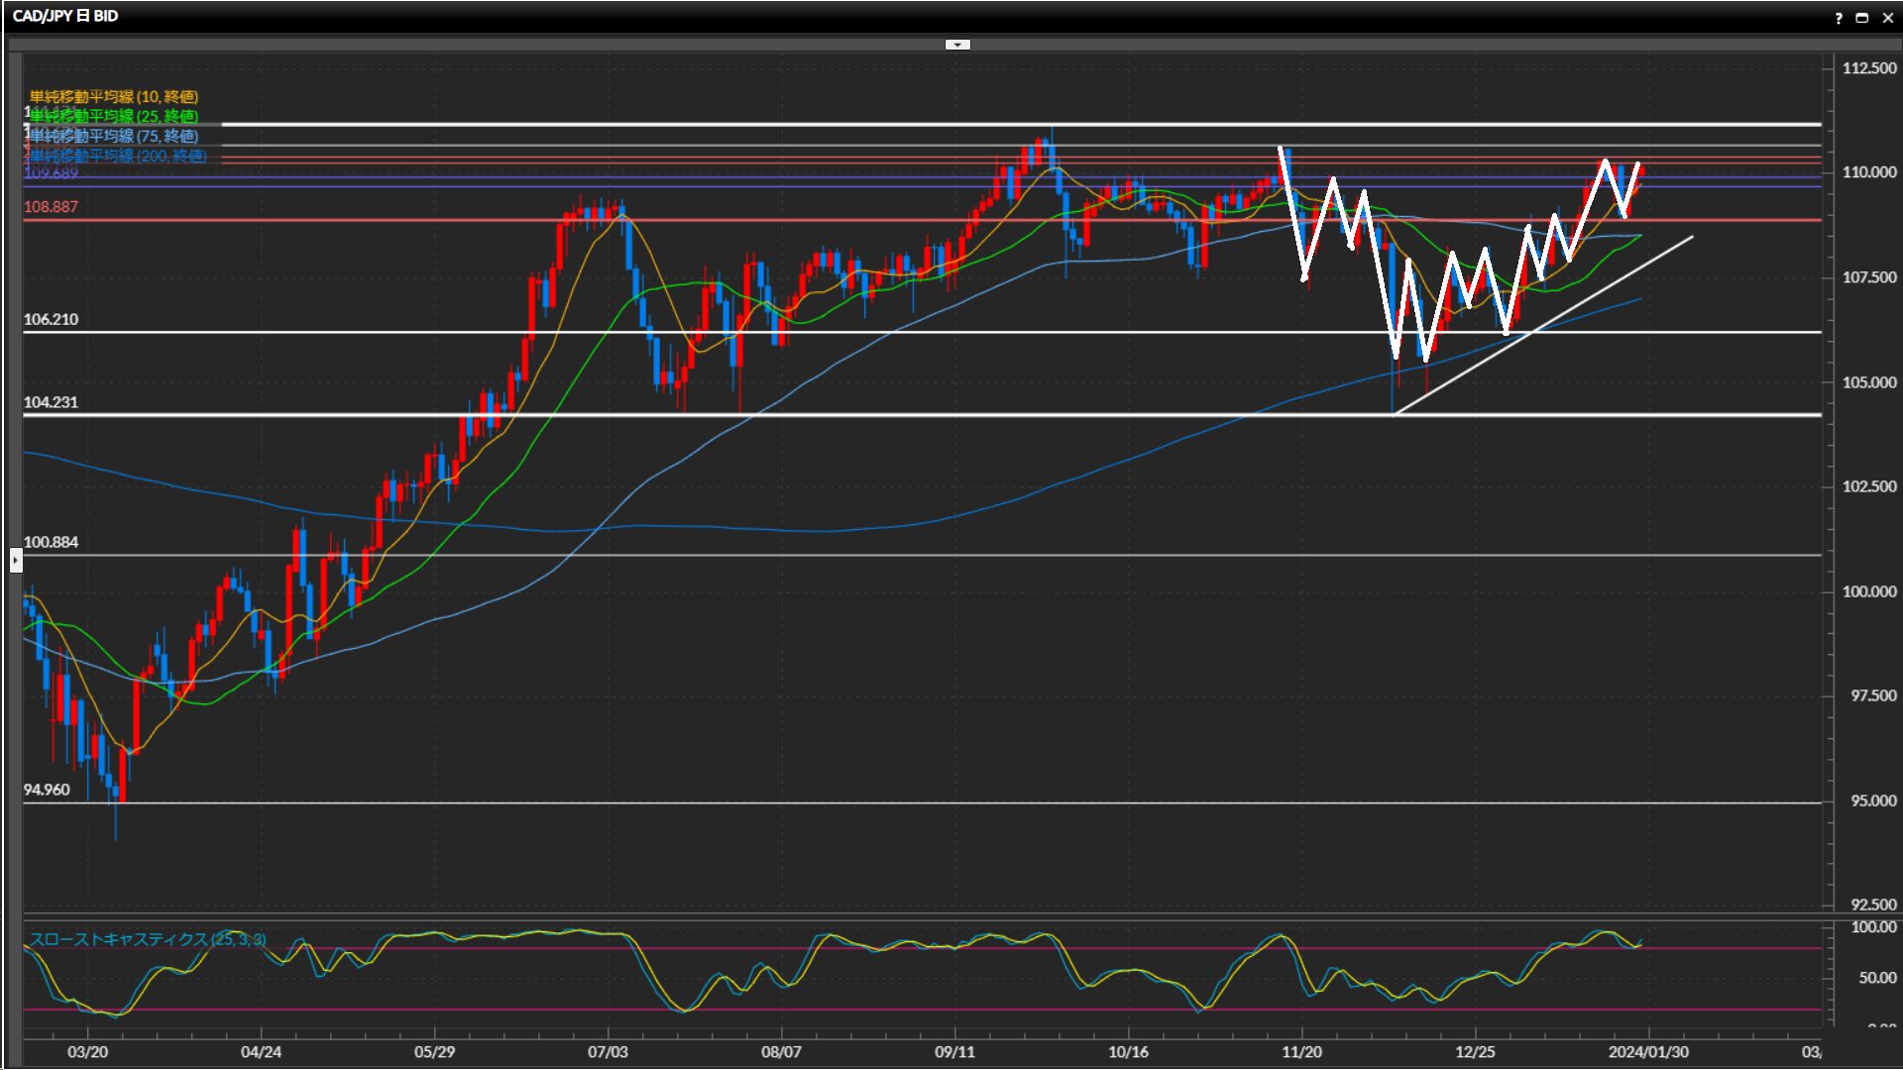Click the 104.231 support line label
Screen dimensions: 1903x1070
pyautogui.click(x=51, y=402)
